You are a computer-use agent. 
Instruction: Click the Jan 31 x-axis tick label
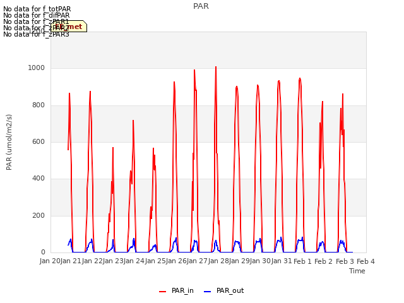click(x=282, y=261)
